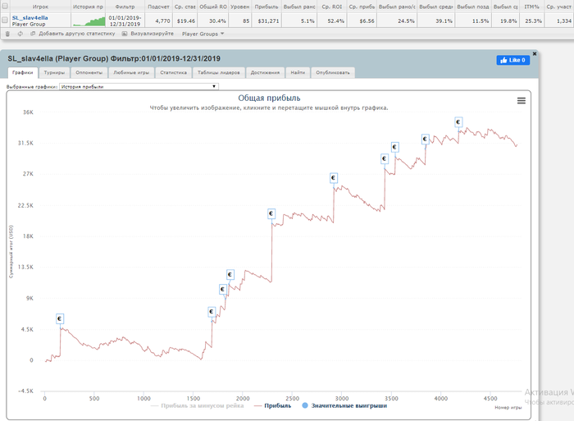Show Прибыль за минусом рейка series
The image size is (574, 421).
[199, 405]
